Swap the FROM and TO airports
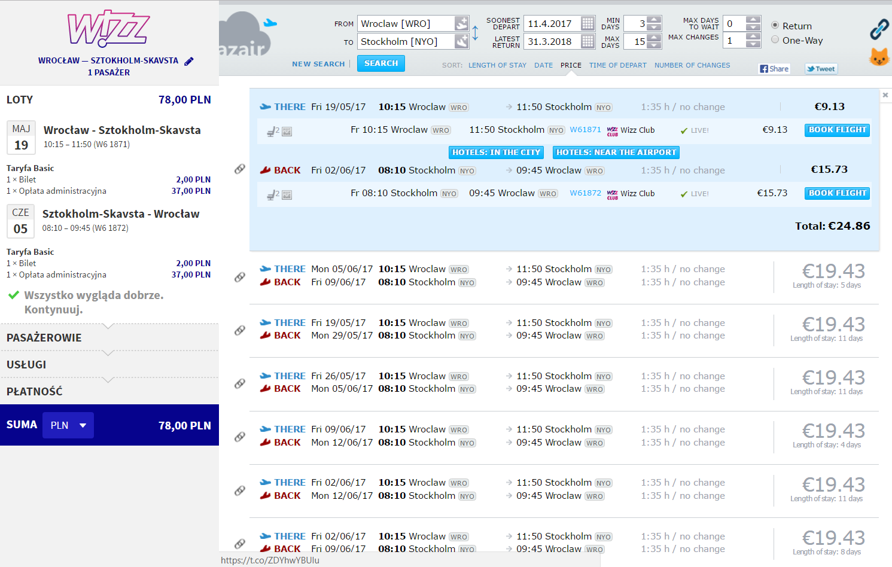 [475, 33]
